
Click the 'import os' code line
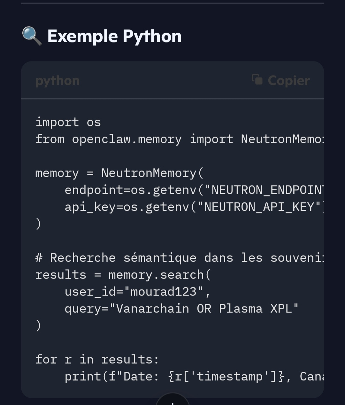[x=68, y=122]
